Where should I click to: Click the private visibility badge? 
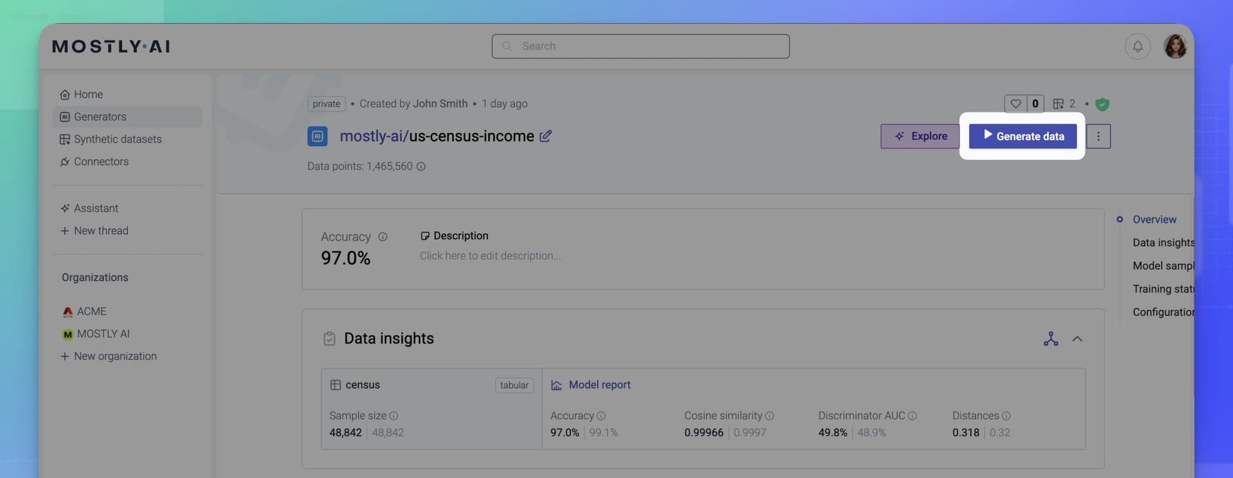tap(326, 104)
